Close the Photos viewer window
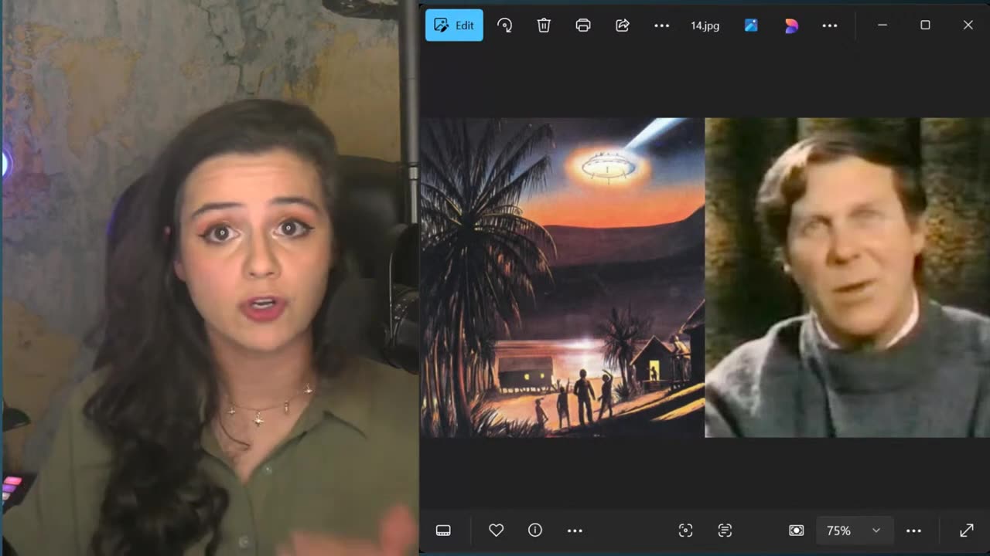The height and width of the screenshot is (556, 990). click(968, 25)
